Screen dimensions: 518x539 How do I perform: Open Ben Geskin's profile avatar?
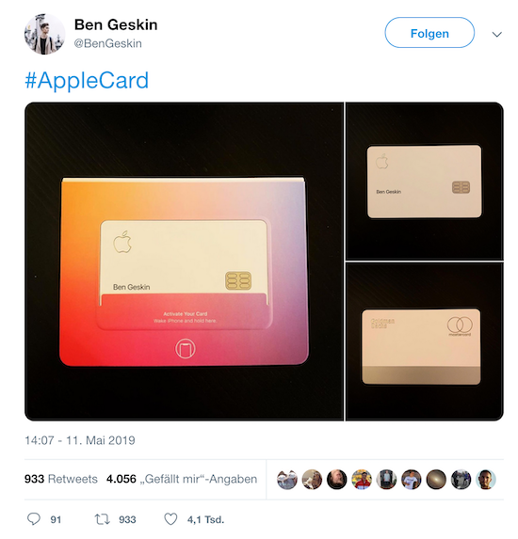(x=44, y=34)
